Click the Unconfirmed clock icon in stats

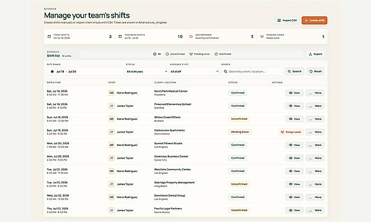coord(191,36)
